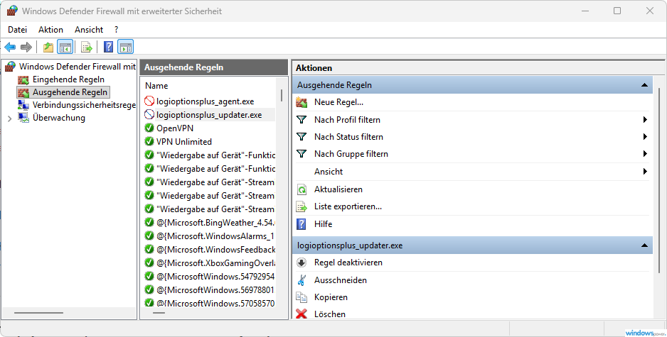
Task: Click the Regel deaktivieren down-arrow icon
Action: 302,263
